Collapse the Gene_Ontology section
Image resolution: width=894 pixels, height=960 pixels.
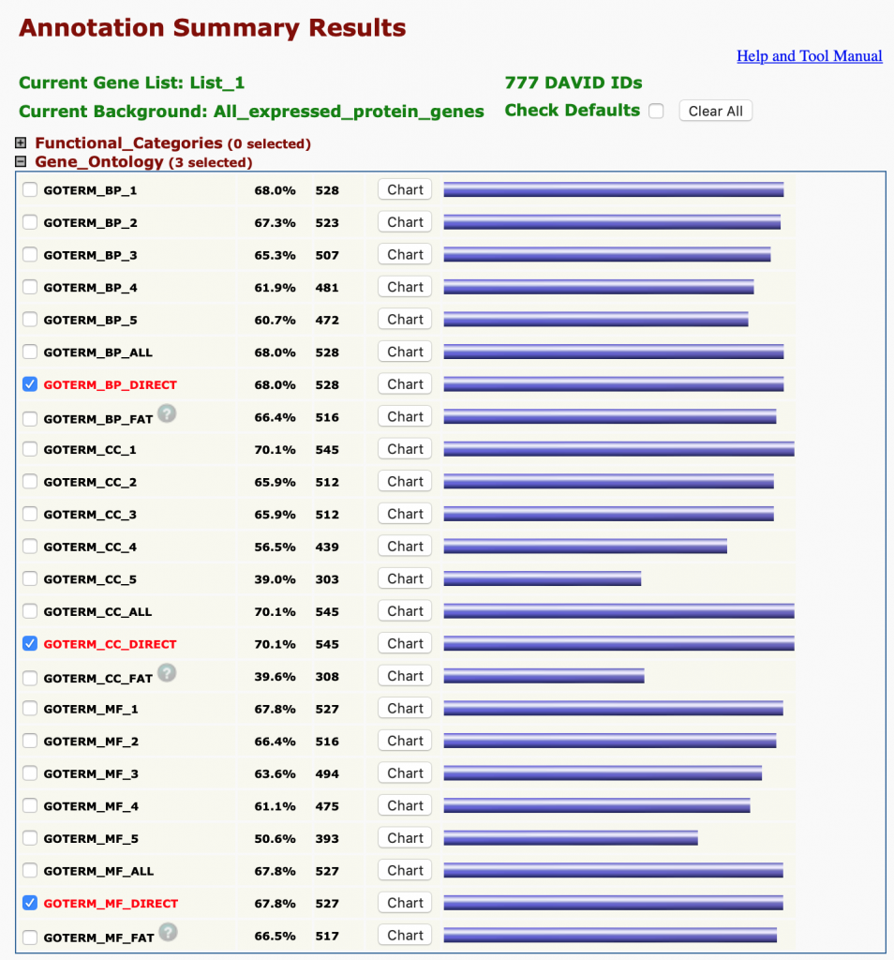coord(22,162)
